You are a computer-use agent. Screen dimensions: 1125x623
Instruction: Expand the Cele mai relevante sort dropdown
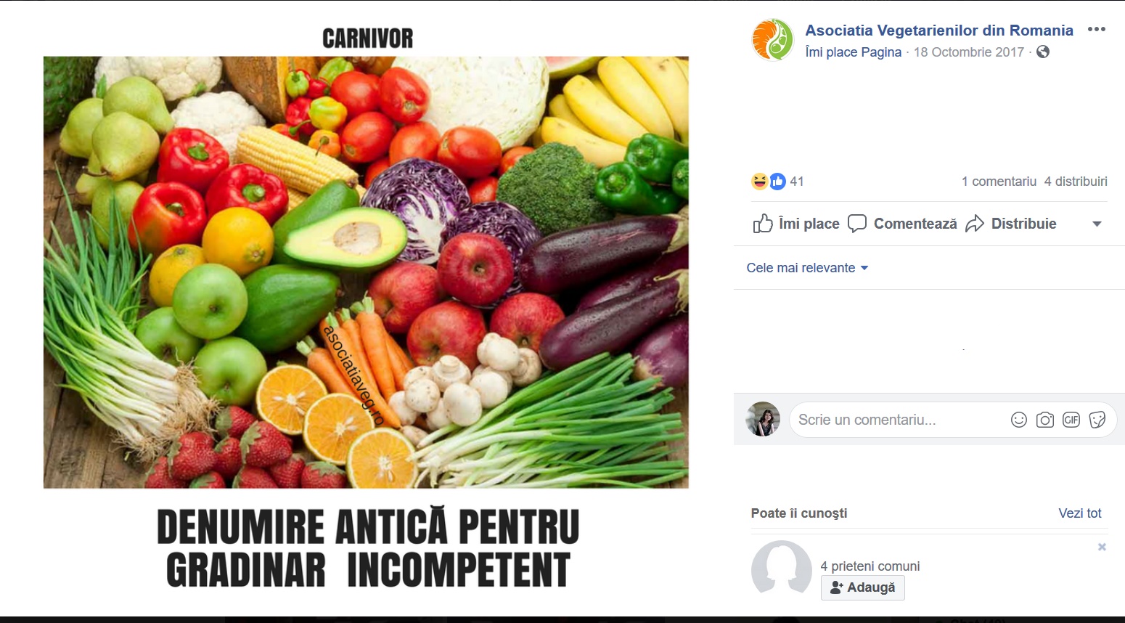[x=807, y=268]
